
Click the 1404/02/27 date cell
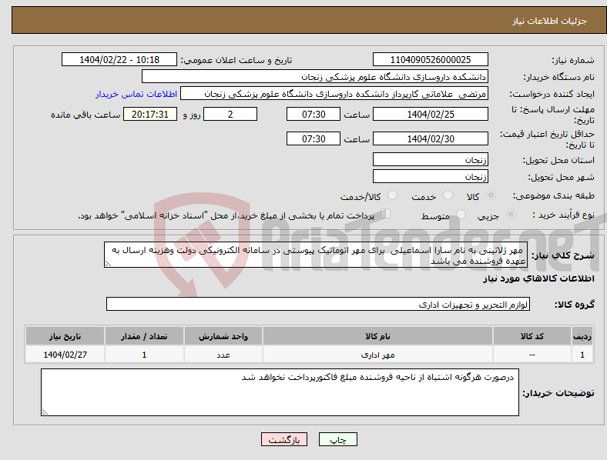point(65,355)
